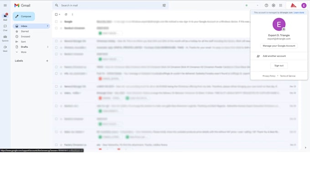The image size is (310, 187).
Task: Click the magnifier search icon
Action: click(x=57, y=5)
